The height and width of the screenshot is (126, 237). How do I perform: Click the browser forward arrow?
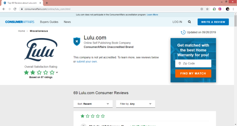9,9
